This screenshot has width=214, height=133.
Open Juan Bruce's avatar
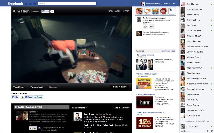click(x=78, y=116)
